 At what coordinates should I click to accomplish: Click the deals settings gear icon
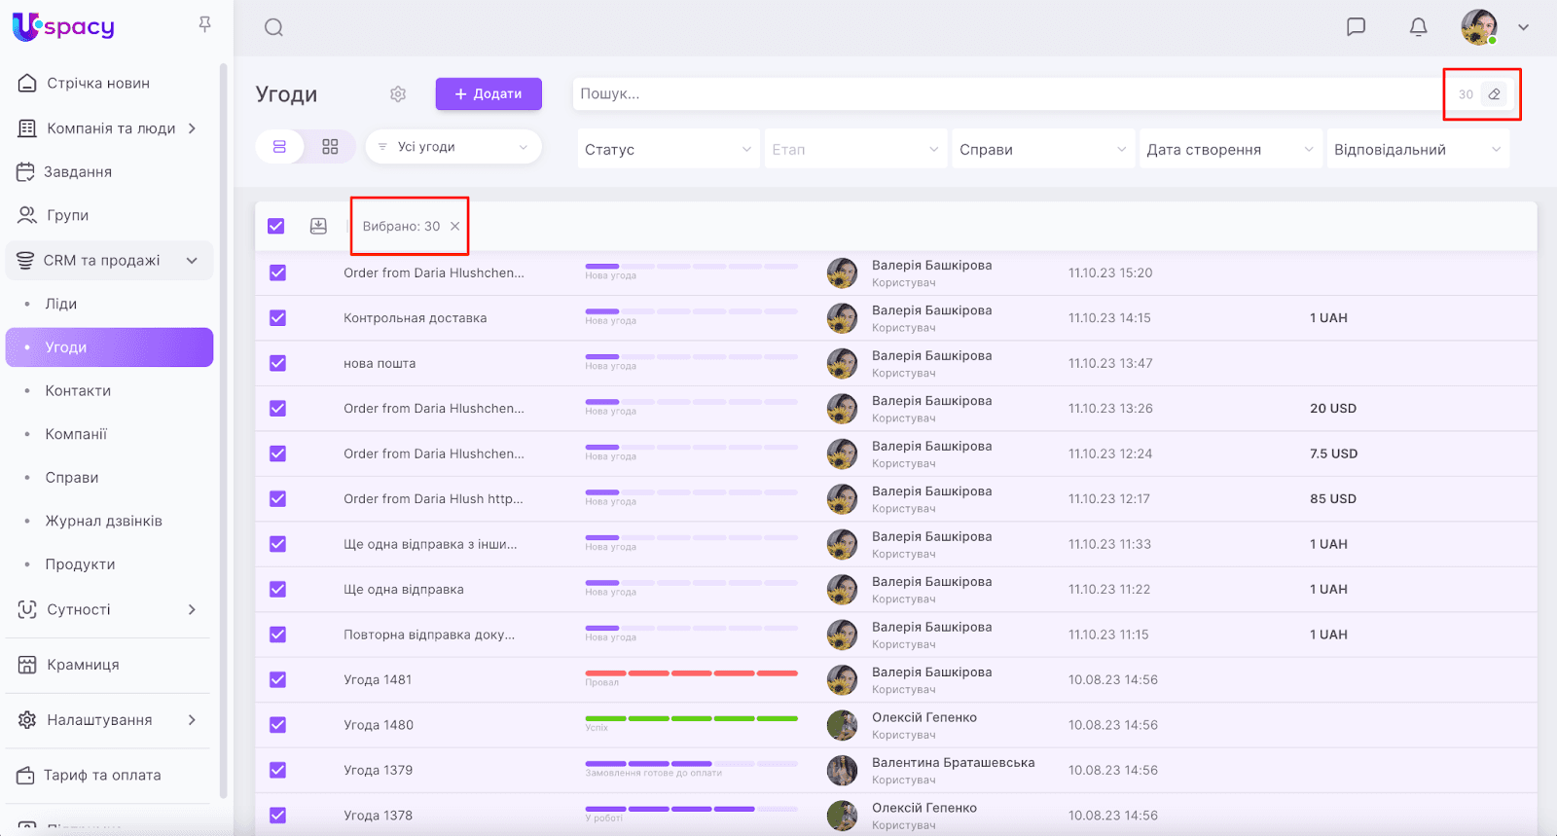(x=398, y=94)
